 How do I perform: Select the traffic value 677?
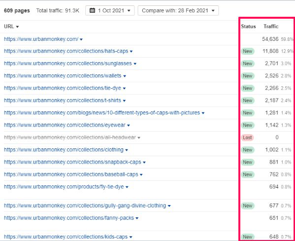click(274, 206)
